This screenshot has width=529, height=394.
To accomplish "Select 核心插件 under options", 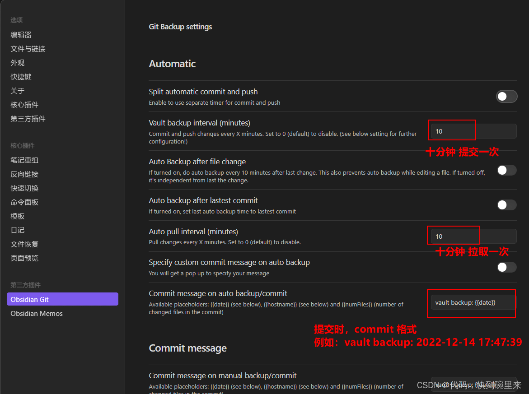I will 24,105.
